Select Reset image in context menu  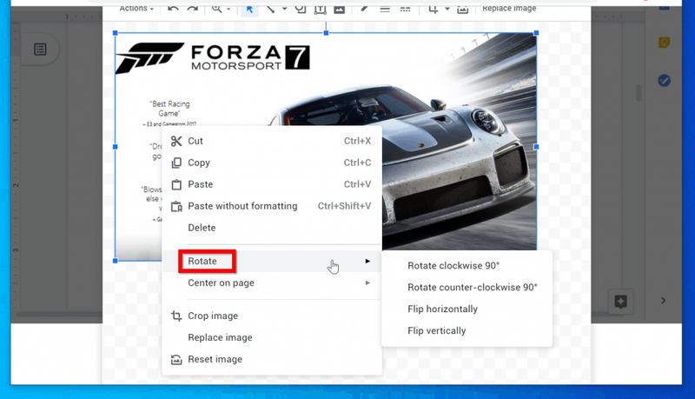point(272,359)
